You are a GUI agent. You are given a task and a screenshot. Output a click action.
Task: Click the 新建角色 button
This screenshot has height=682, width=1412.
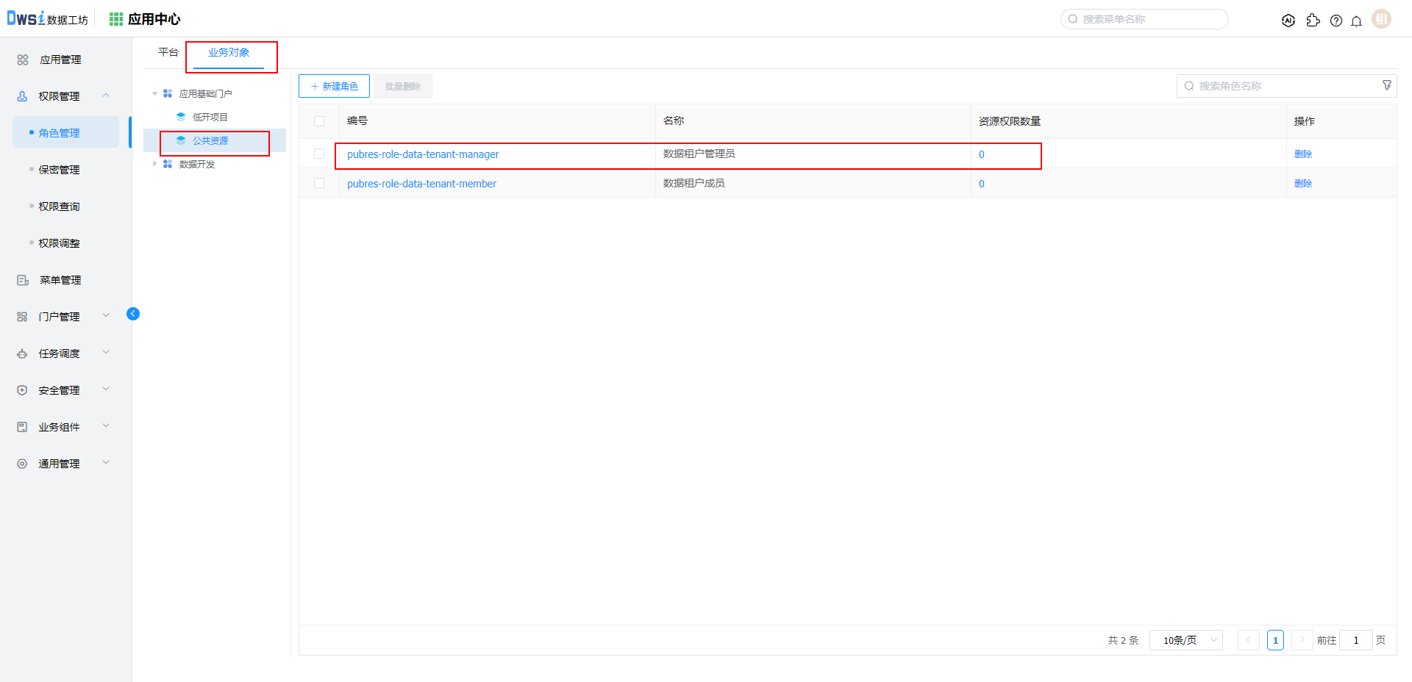(x=334, y=86)
